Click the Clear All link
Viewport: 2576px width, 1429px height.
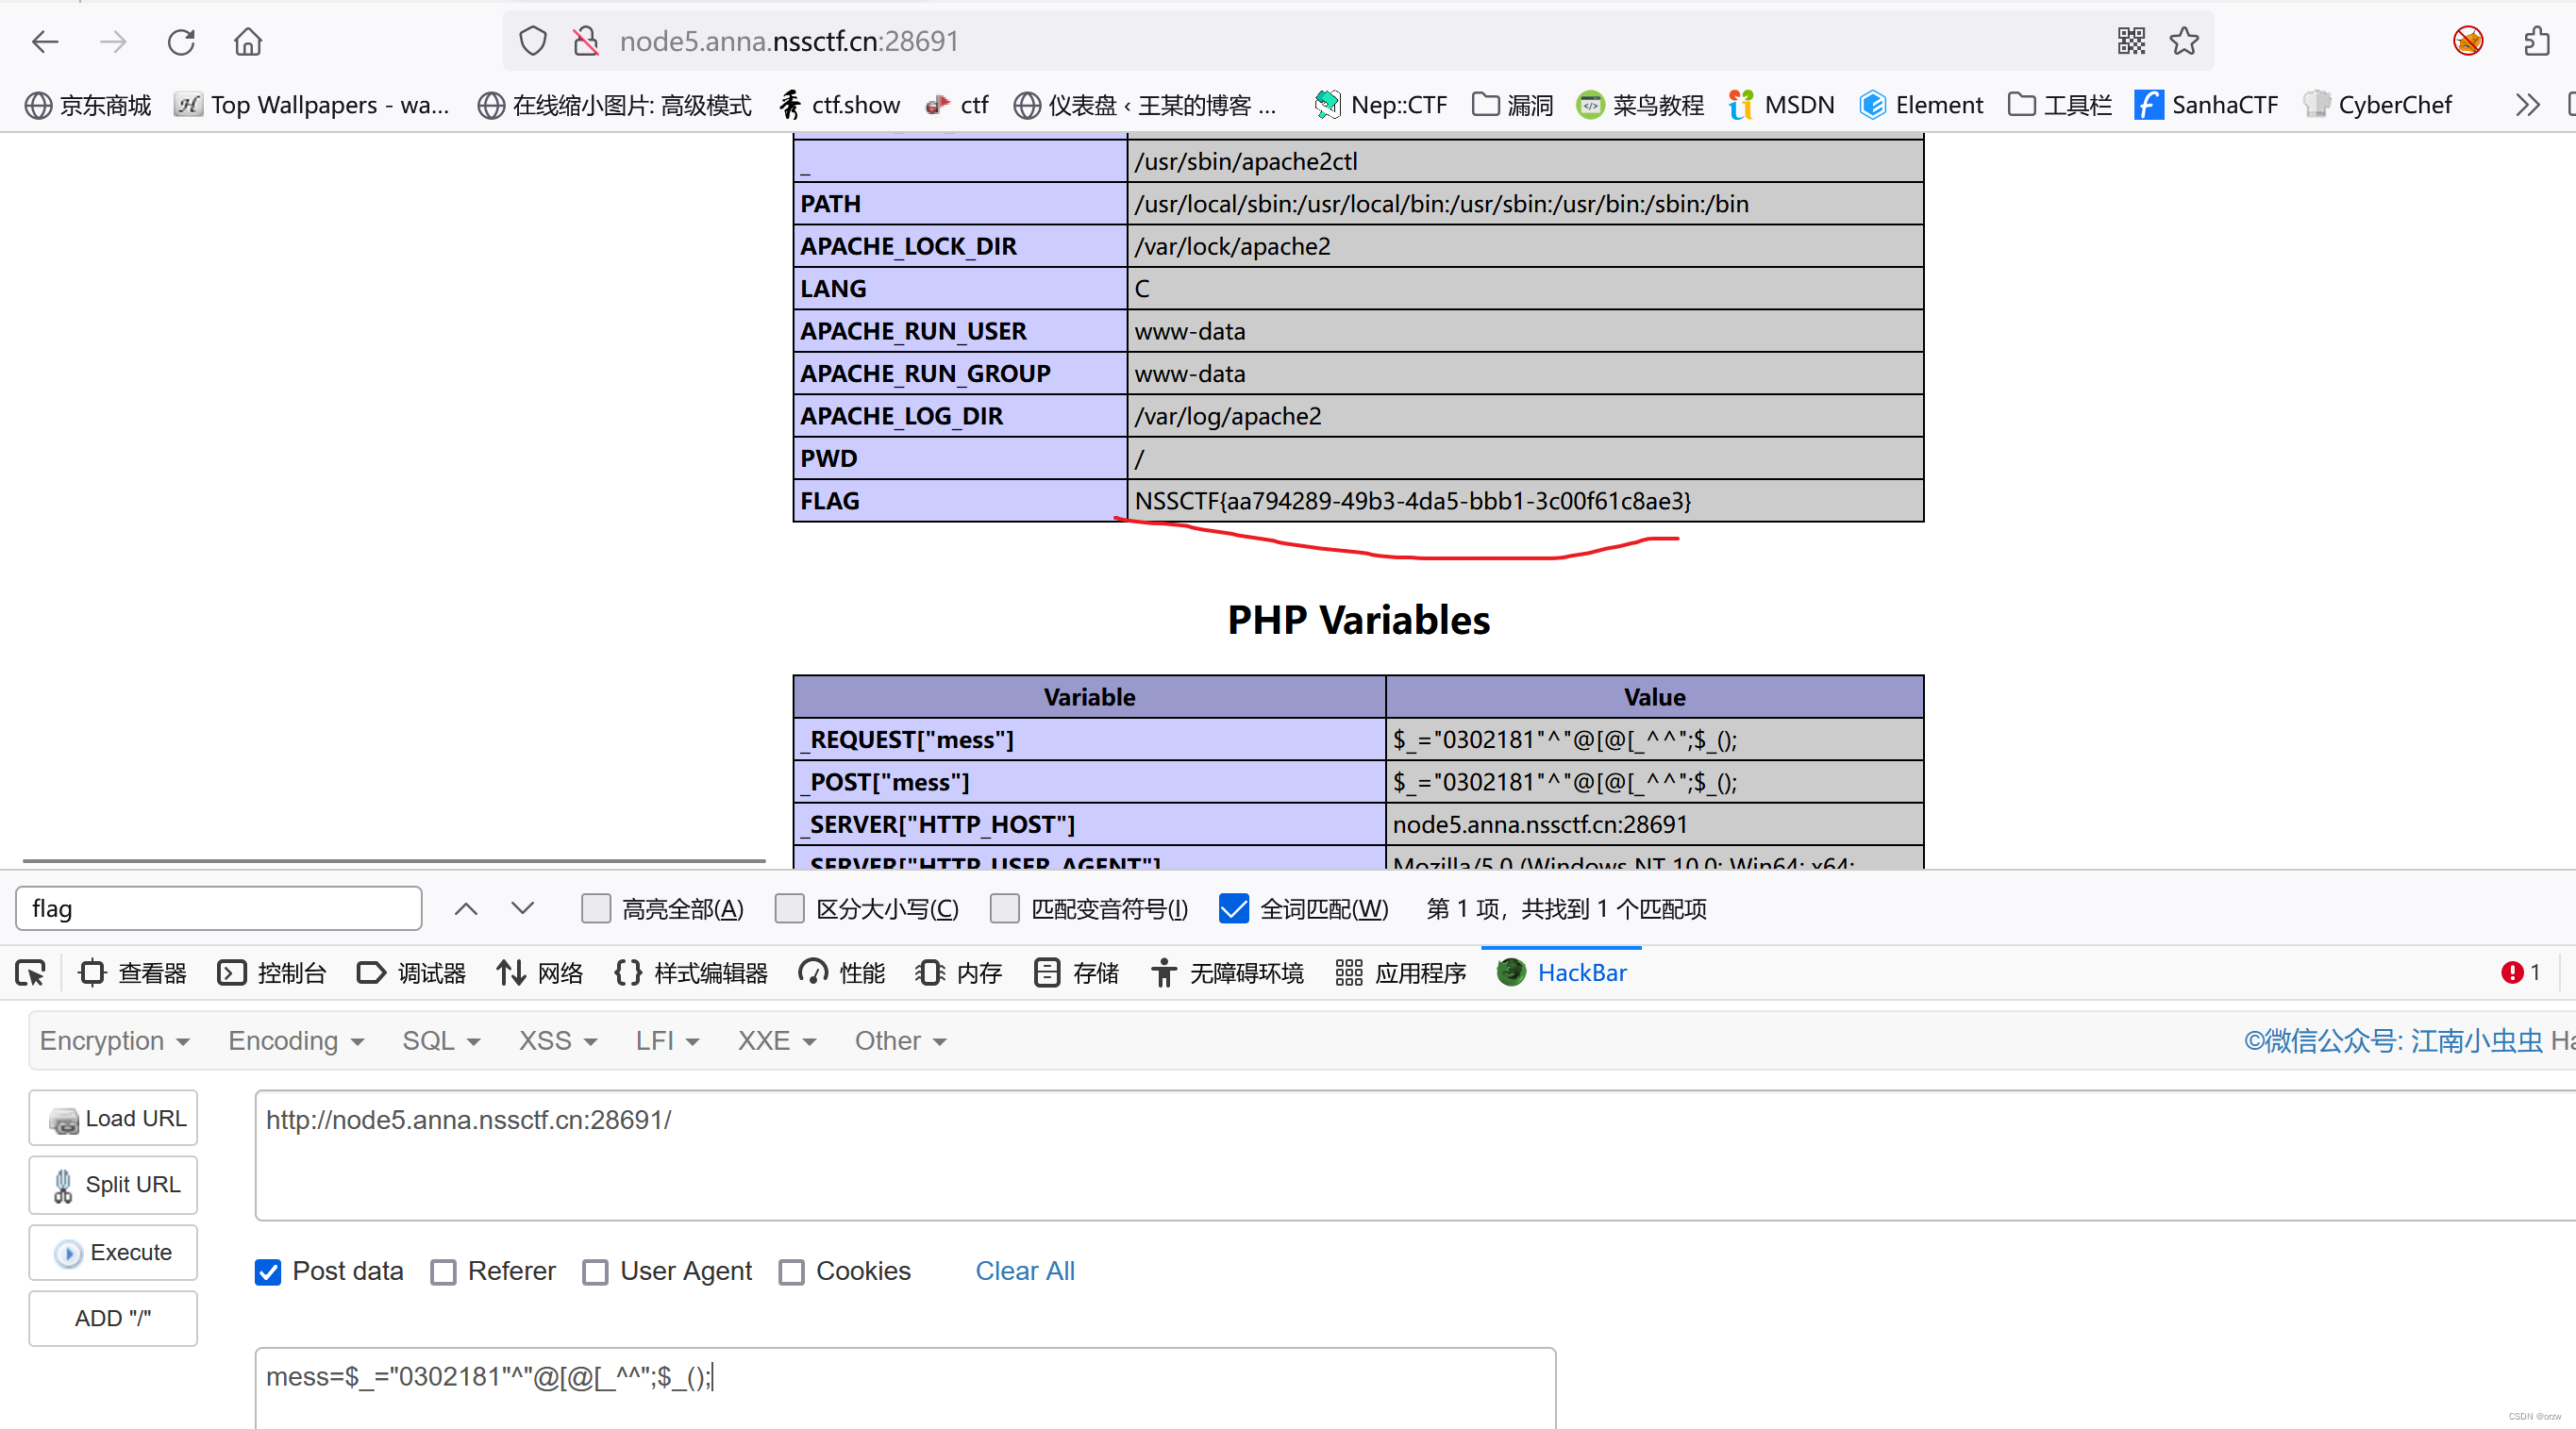[x=1024, y=1271]
